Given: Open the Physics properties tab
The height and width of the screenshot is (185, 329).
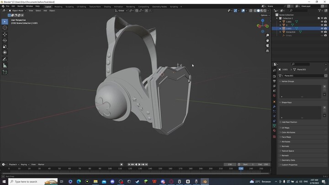Looking at the screenshot, I should [x=274, y=116].
